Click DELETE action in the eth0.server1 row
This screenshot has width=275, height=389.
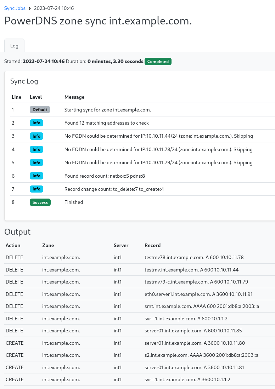tap(15, 294)
